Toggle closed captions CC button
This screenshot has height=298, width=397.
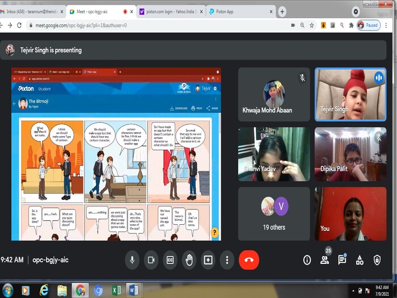(x=170, y=260)
